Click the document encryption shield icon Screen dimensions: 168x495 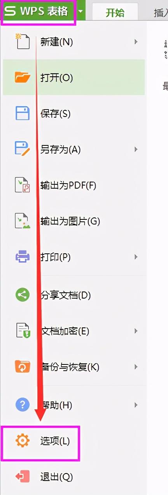coord(22,331)
